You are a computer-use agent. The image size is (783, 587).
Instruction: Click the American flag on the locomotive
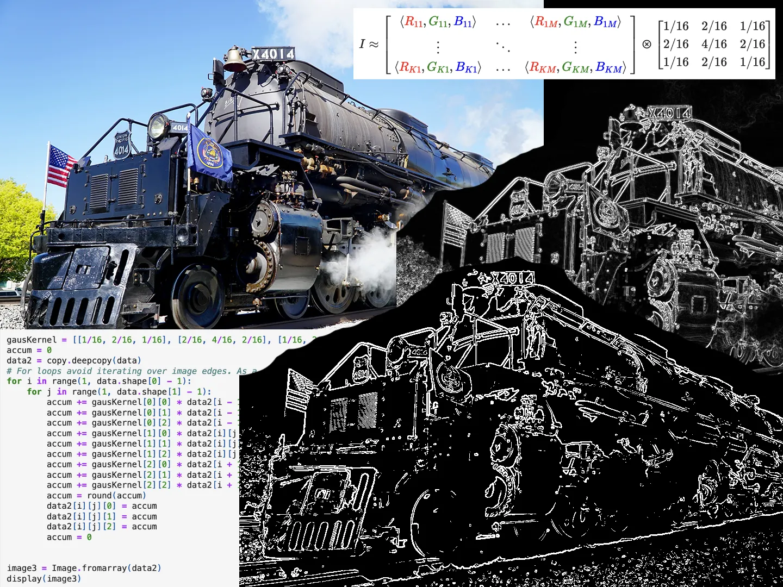click(60, 165)
